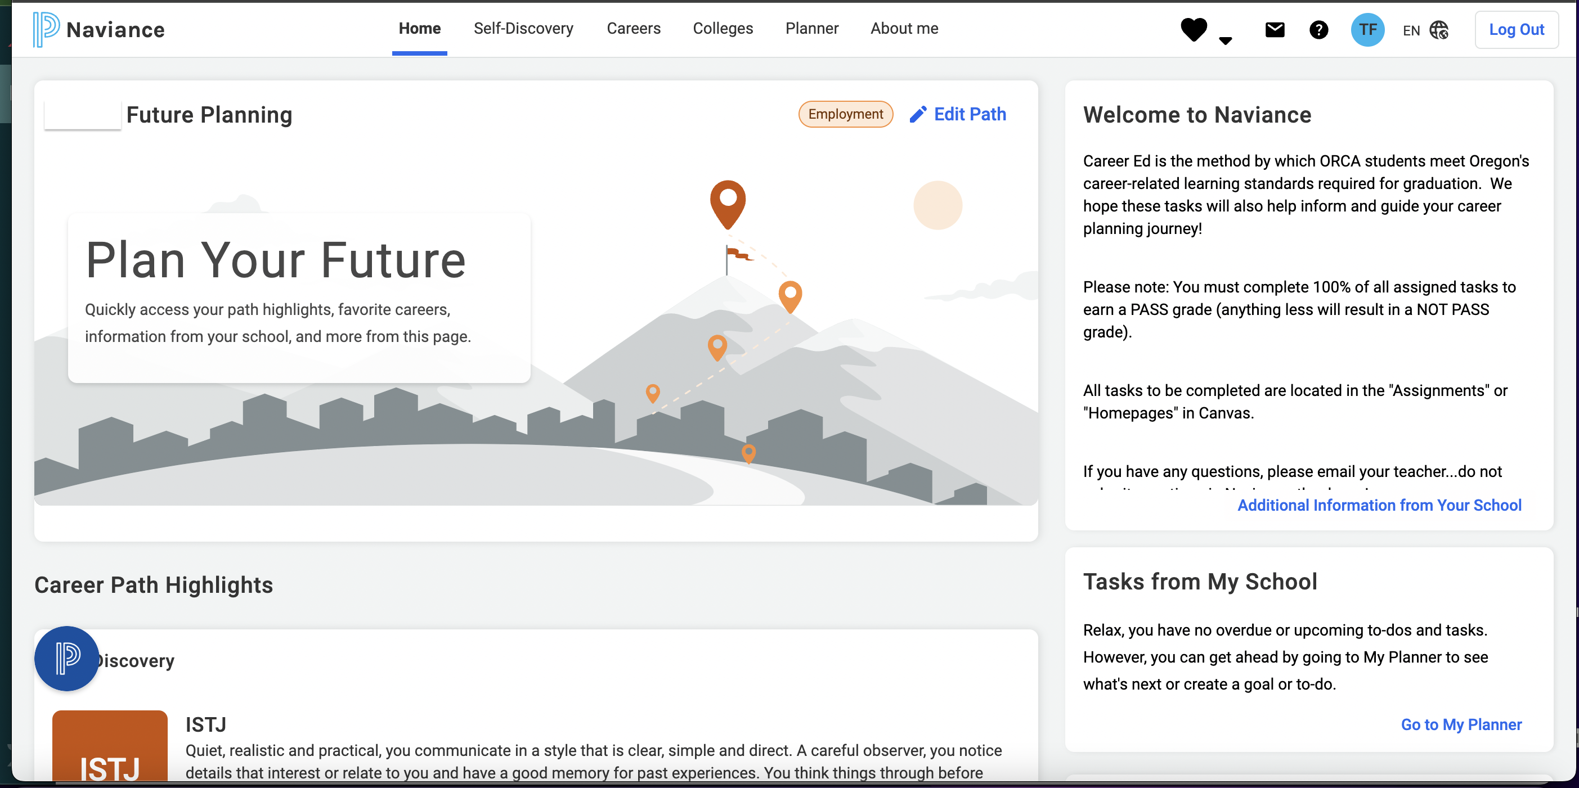Open Additional Information from Your School
Viewport: 1579px width, 788px height.
pyautogui.click(x=1379, y=505)
